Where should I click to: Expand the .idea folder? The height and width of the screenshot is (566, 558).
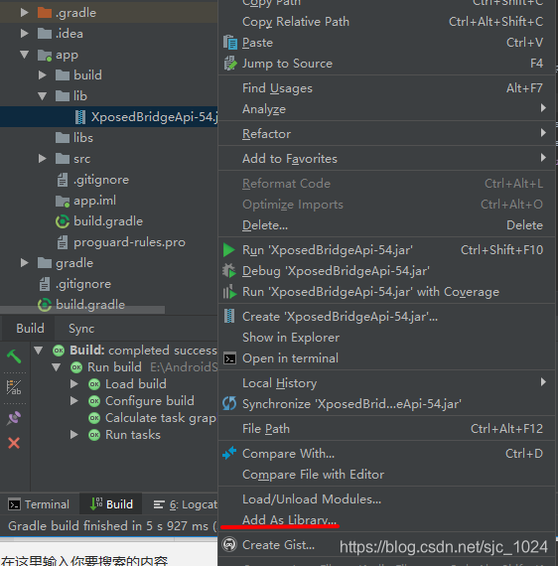click(x=25, y=34)
